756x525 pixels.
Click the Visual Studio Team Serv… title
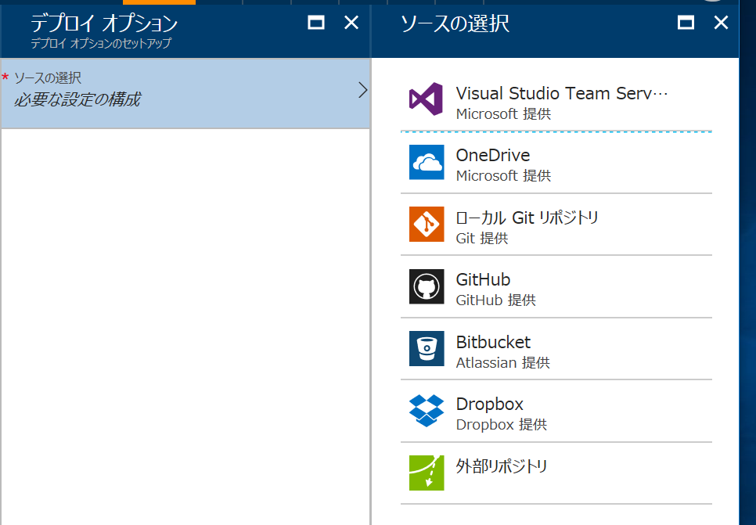tap(562, 93)
